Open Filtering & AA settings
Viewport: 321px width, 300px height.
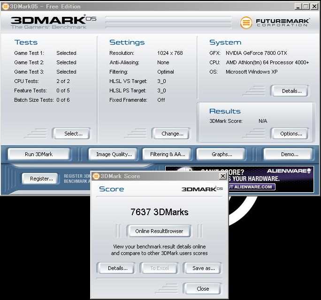tap(168, 154)
